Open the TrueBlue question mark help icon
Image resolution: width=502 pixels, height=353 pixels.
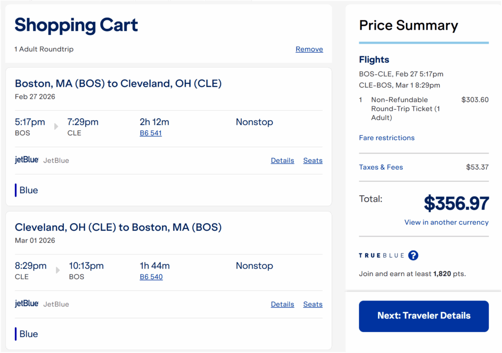(x=414, y=255)
